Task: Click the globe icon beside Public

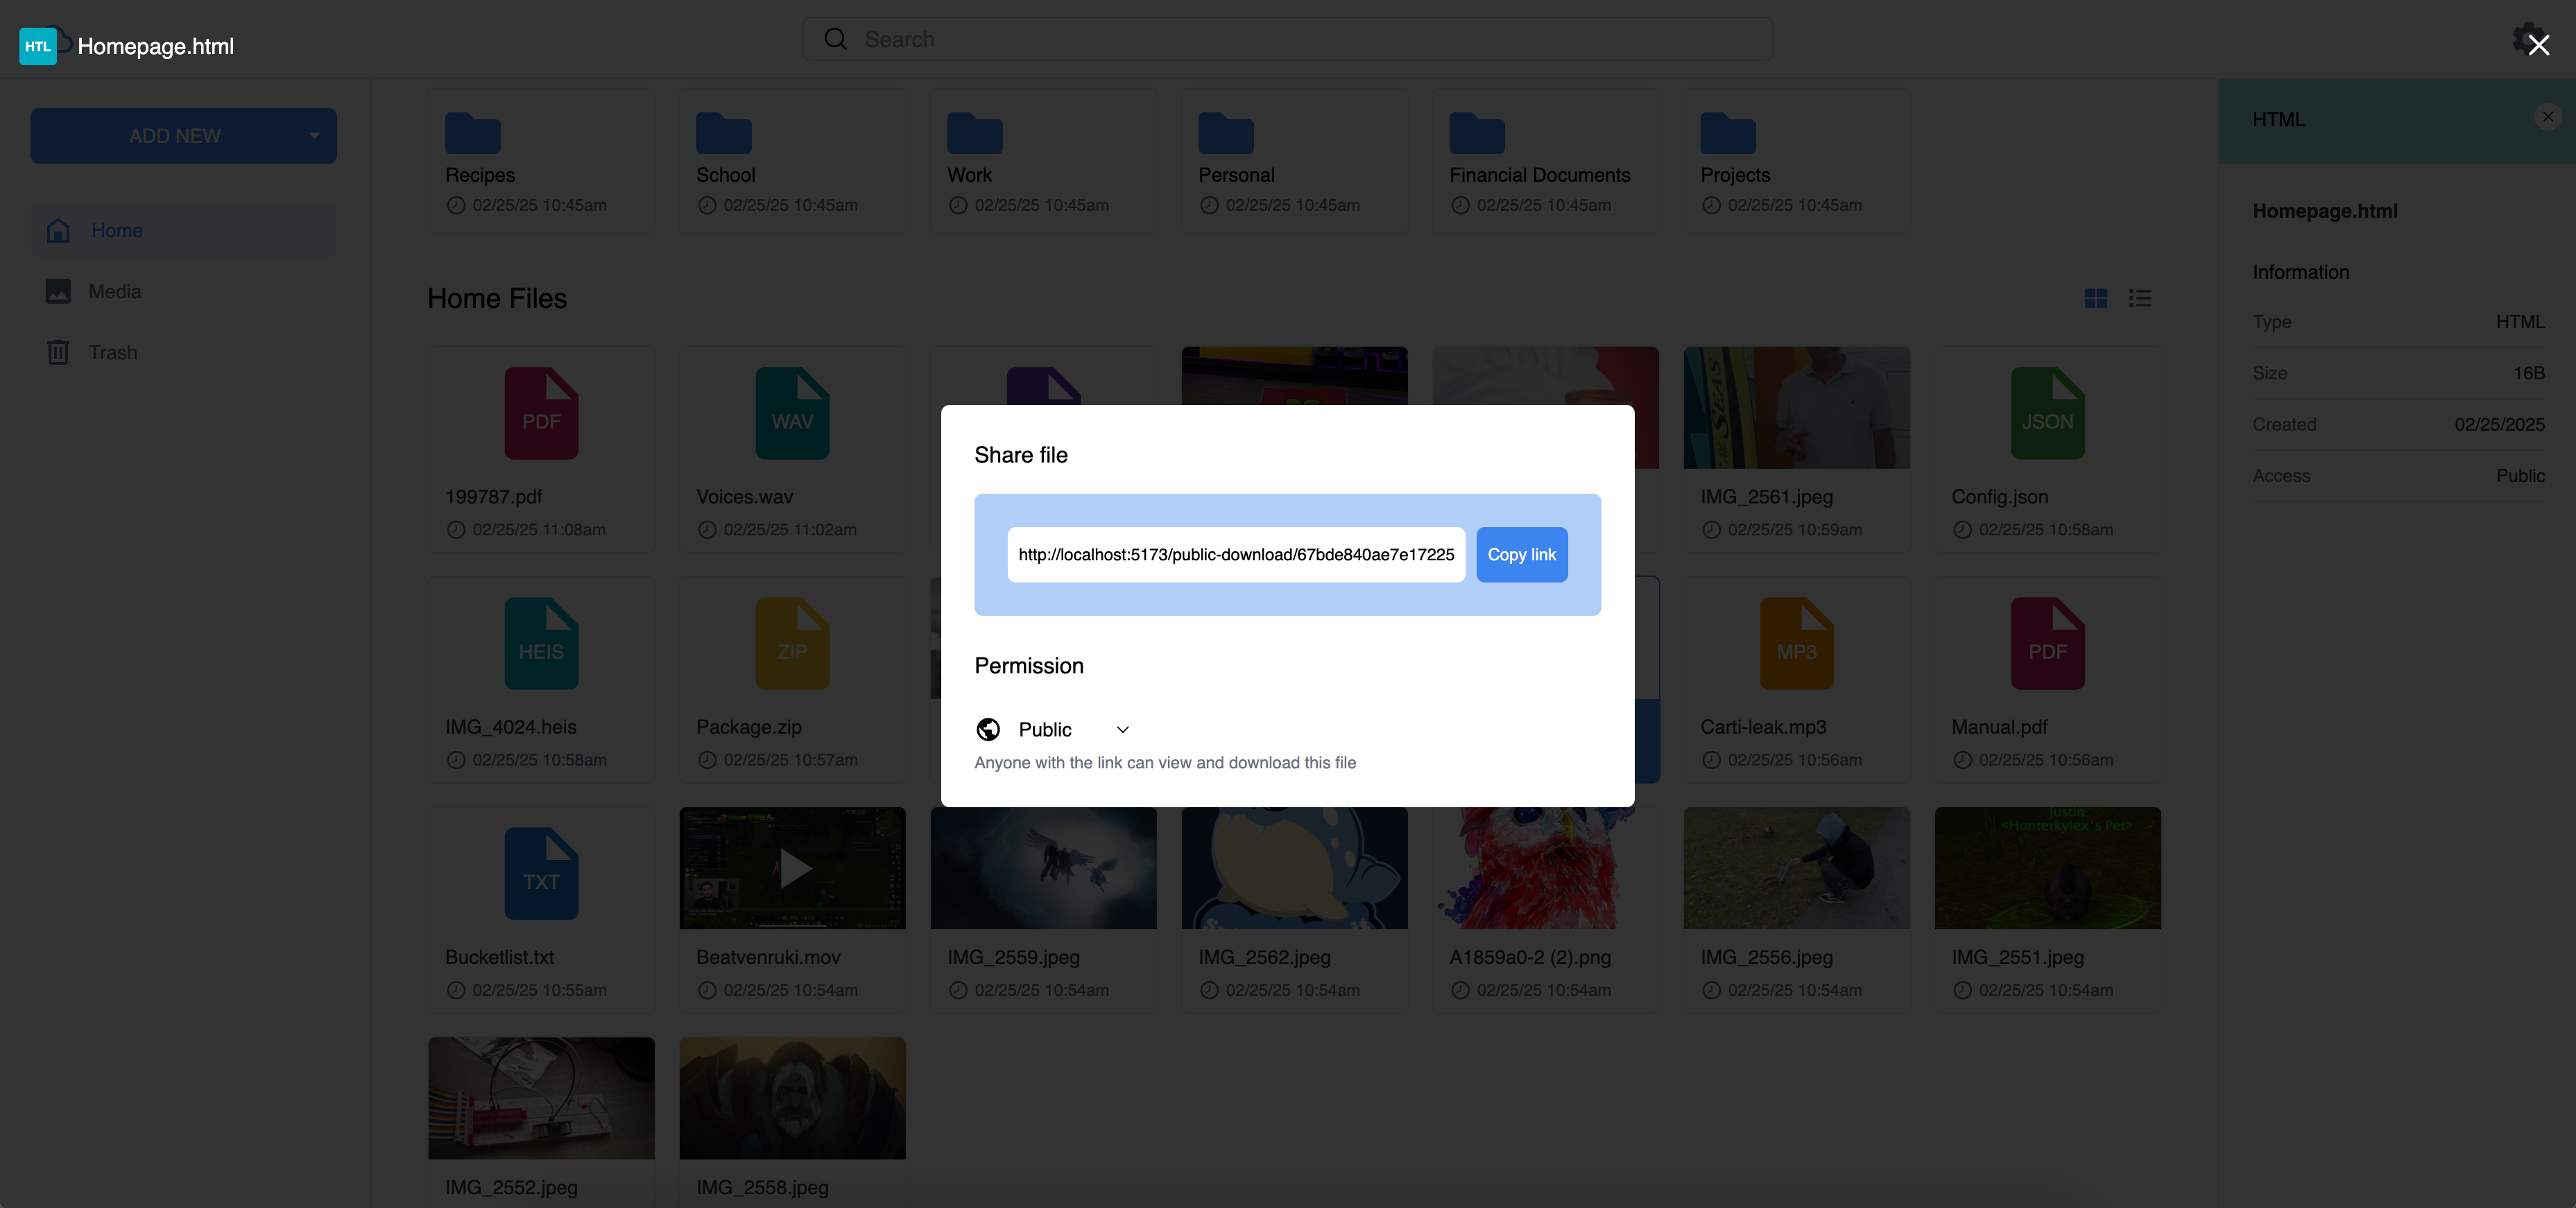Action: tap(988, 729)
